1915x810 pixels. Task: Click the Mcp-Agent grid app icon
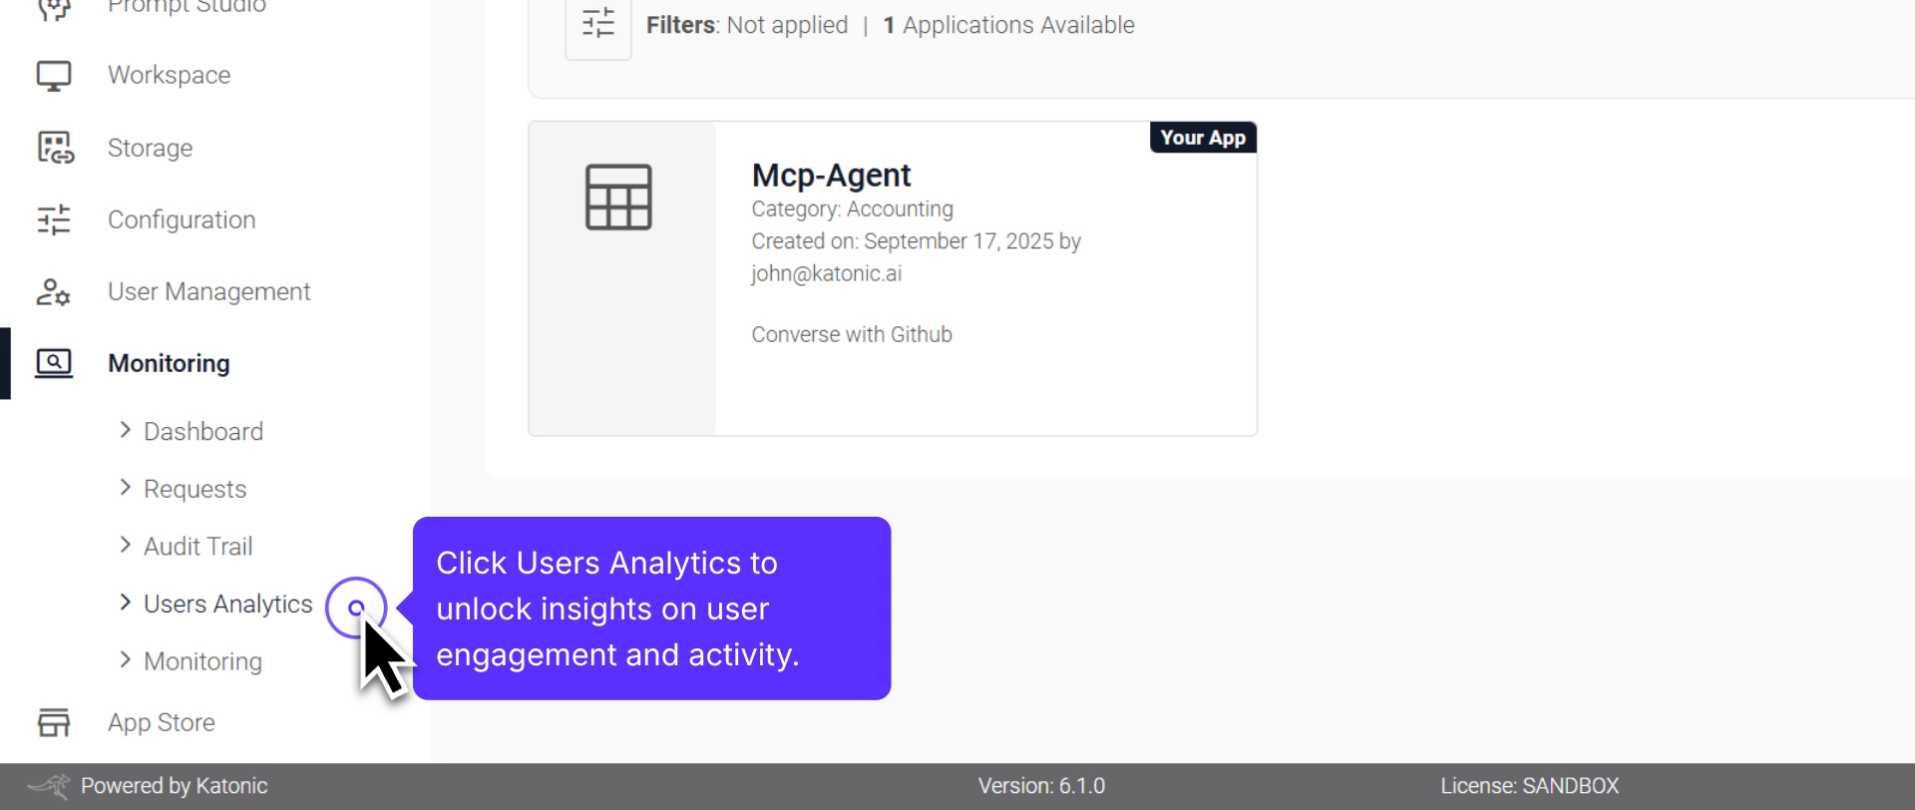[619, 197]
